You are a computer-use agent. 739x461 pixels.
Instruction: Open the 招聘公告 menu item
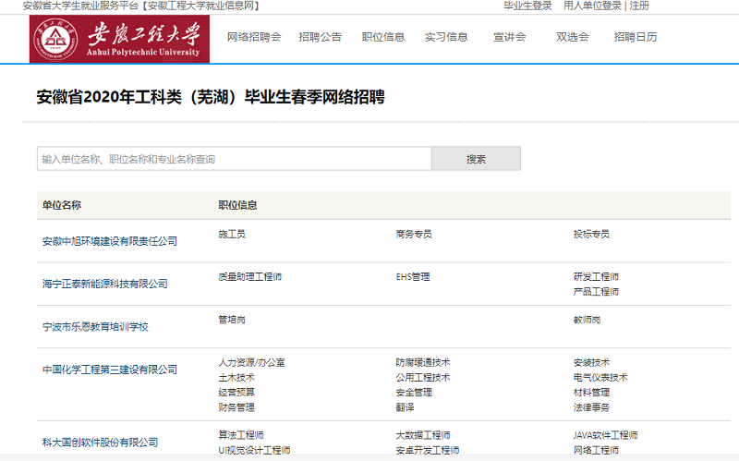(x=320, y=38)
